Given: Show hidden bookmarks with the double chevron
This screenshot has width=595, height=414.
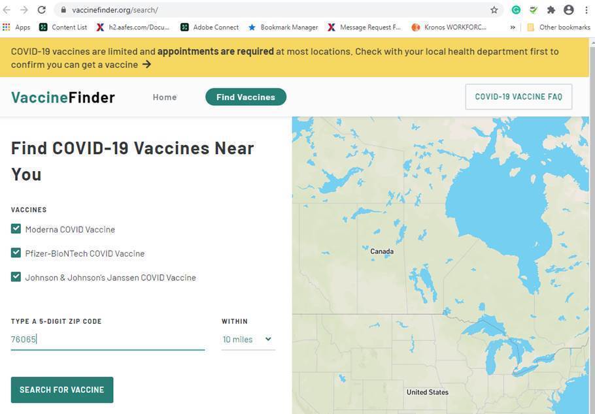Looking at the screenshot, I should [513, 27].
